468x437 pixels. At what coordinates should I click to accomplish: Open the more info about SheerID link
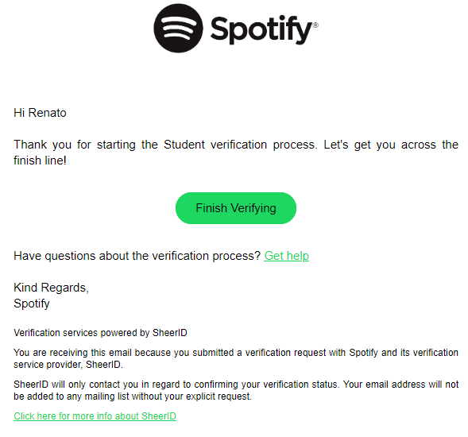point(95,416)
